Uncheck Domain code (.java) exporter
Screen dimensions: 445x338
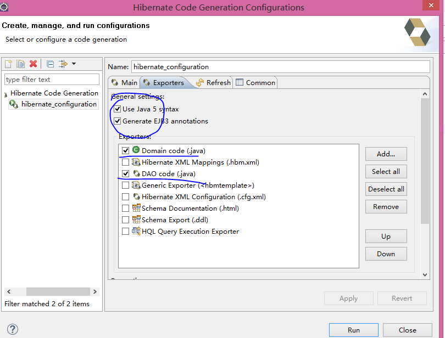125,150
